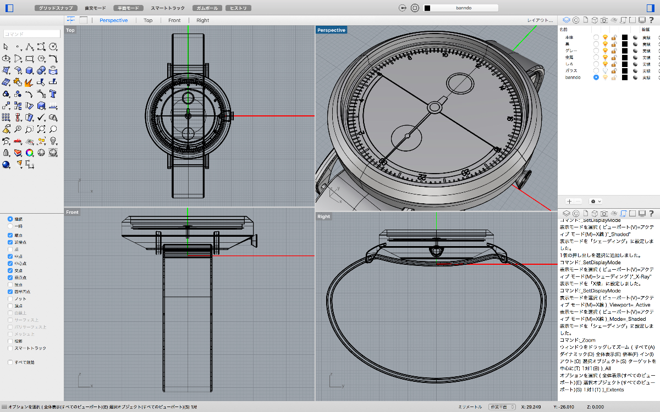The image size is (660, 412).
Task: Open the gear options dropdown under layers
Action: click(596, 202)
